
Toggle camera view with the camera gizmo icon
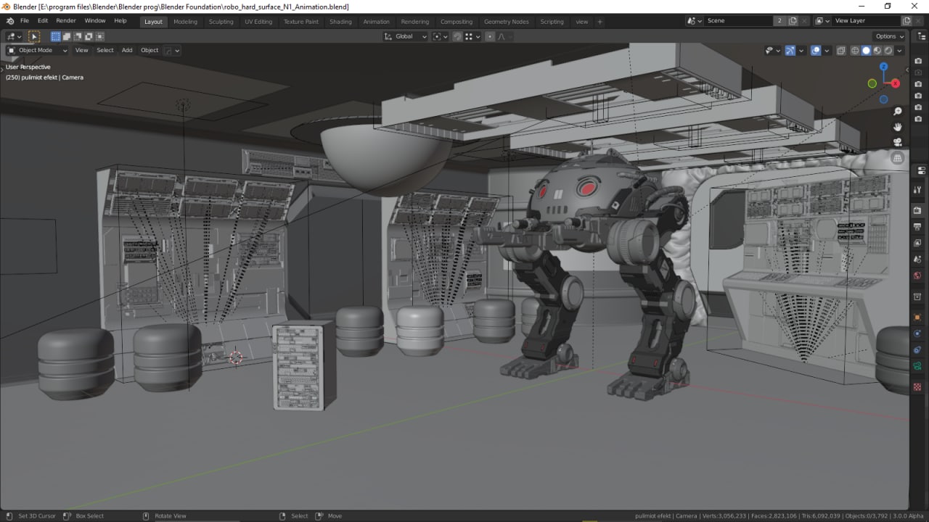(898, 142)
